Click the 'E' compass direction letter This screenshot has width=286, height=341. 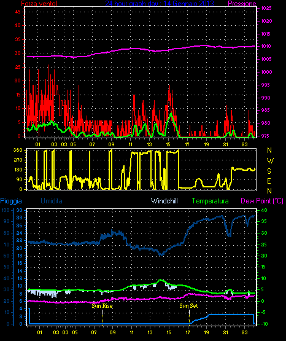tap(269, 181)
